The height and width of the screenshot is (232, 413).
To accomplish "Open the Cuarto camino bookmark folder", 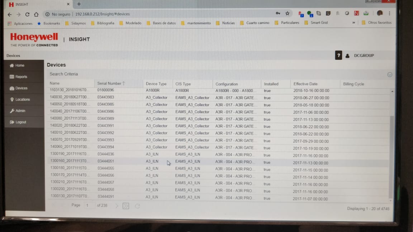I will (255, 23).
